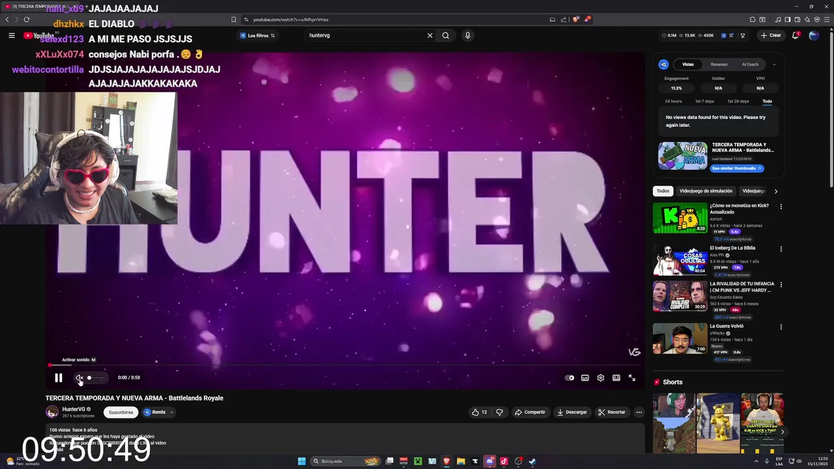Open taskbar Búsqueda search box

coord(345,461)
